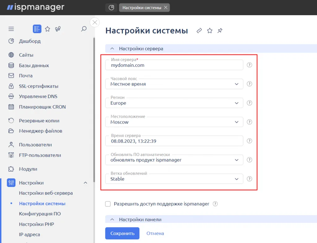Click the ispmanager logo
This screenshot has width=317, height=243.
coord(36,7)
